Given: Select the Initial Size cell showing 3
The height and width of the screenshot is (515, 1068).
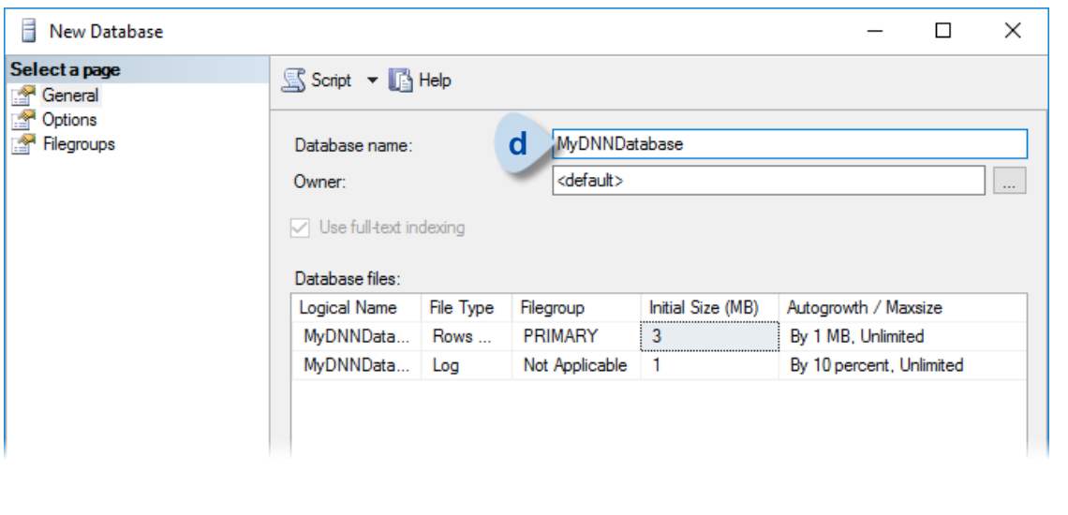Looking at the screenshot, I should tap(709, 336).
